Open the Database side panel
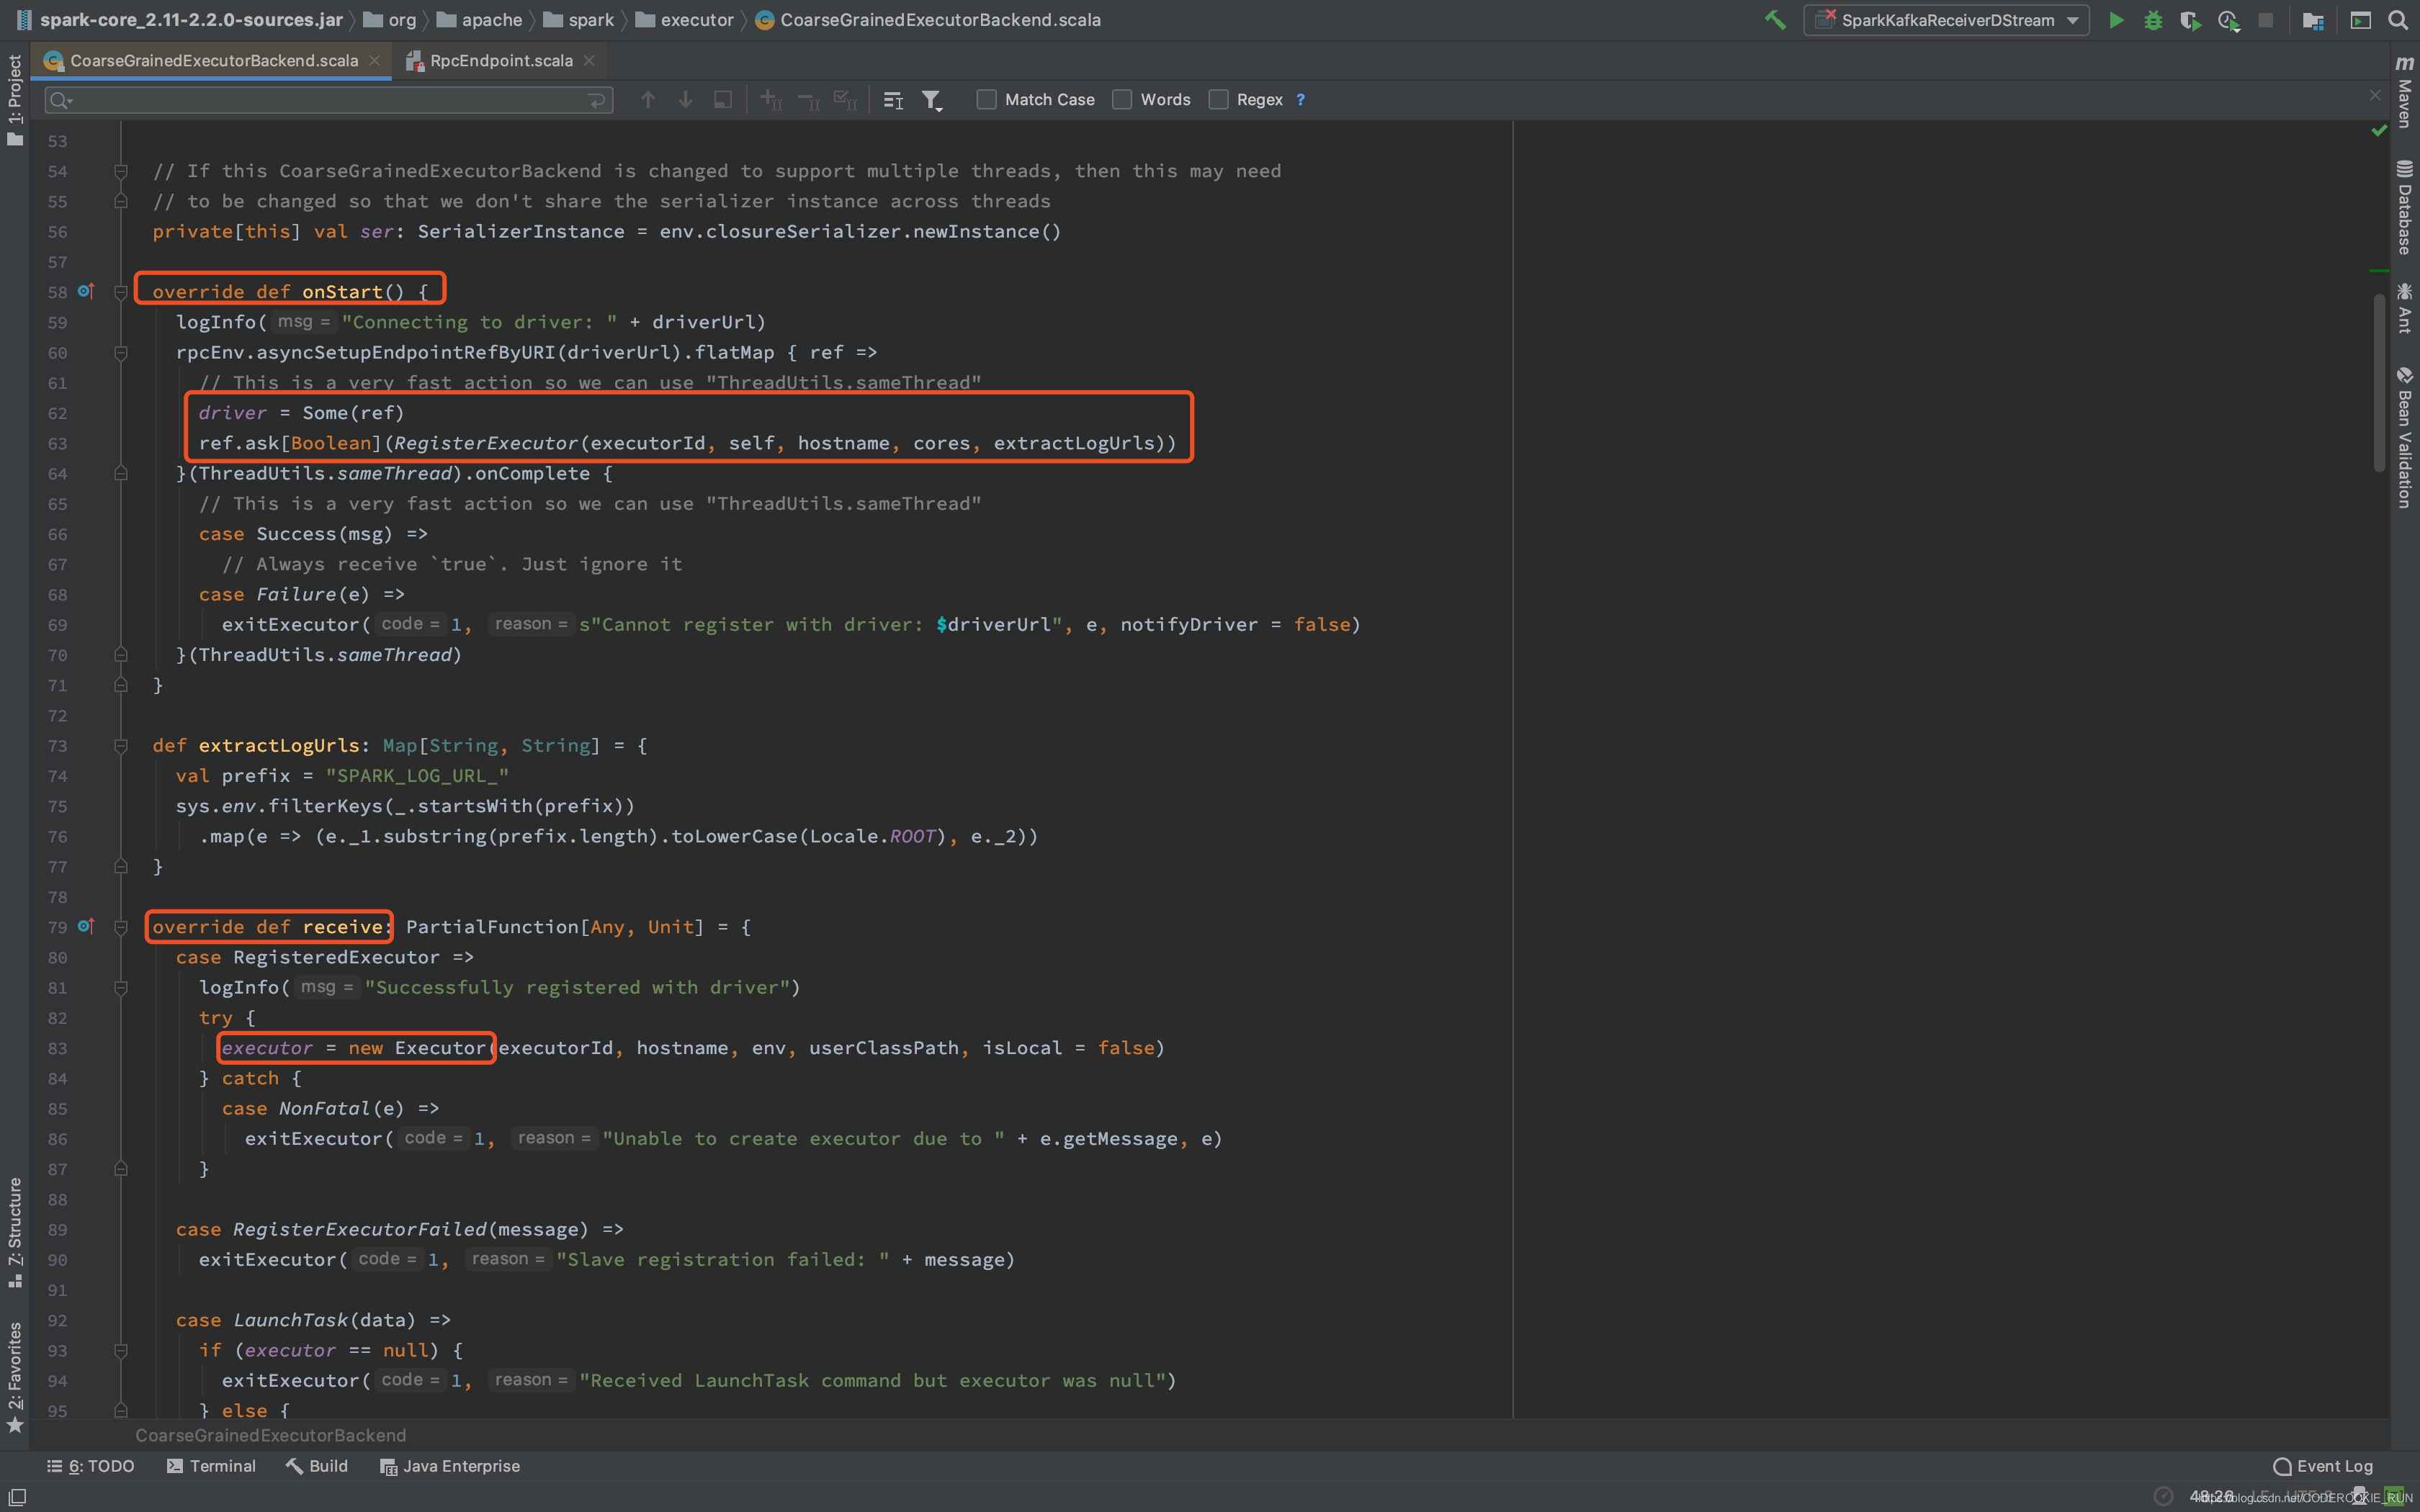2420x1512 pixels. pyautogui.click(x=2404, y=208)
